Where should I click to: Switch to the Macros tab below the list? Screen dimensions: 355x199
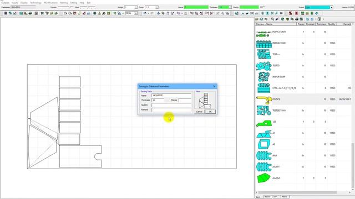[267, 197]
